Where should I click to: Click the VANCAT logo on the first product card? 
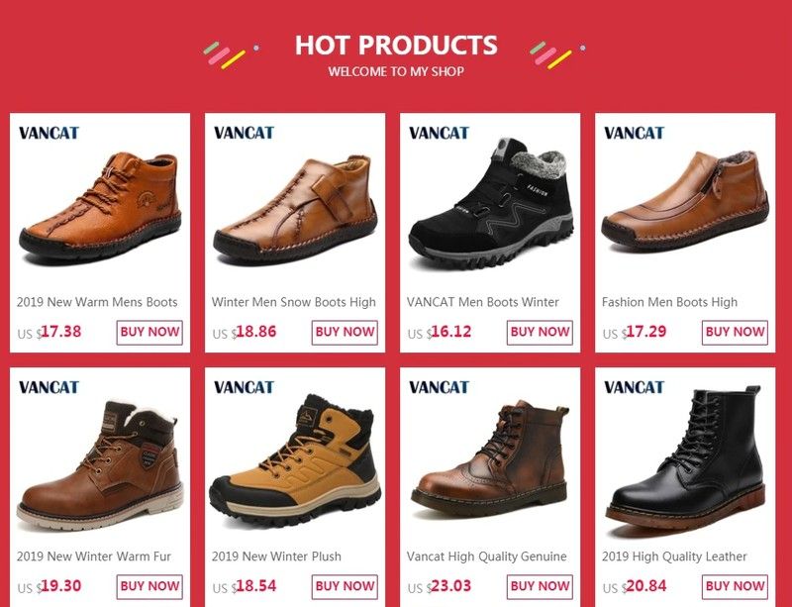click(x=49, y=133)
